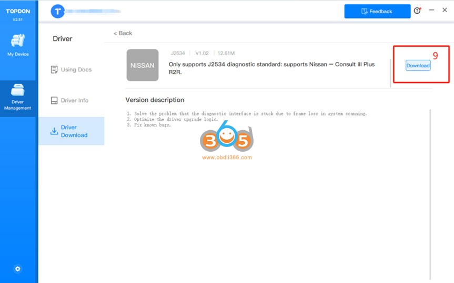The image size is (454, 283).
Task: Click the Feedback button
Action: pyautogui.click(x=377, y=11)
